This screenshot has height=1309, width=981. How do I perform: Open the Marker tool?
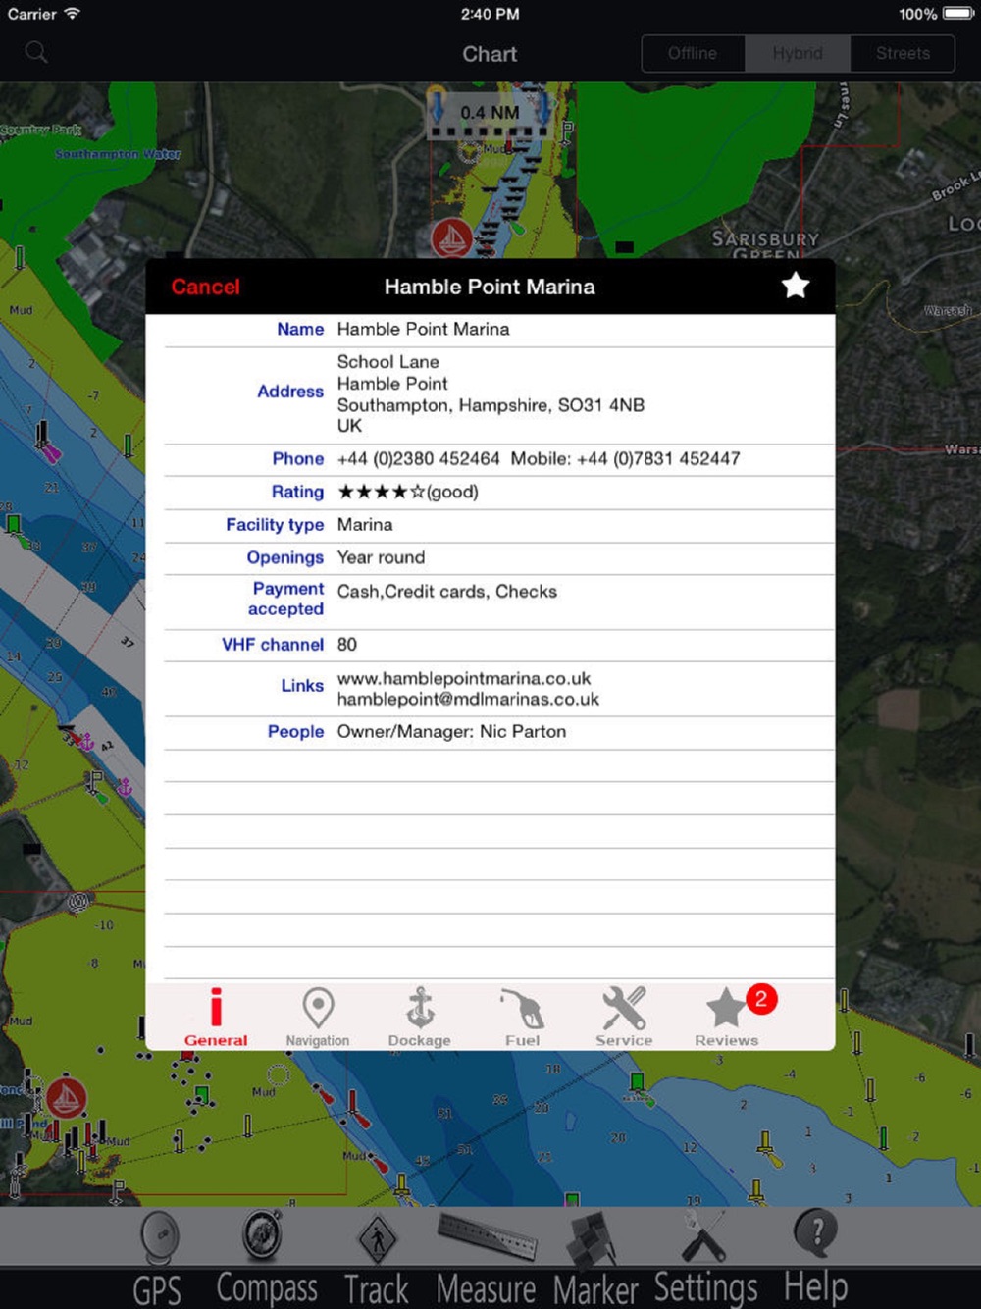[x=594, y=1257]
